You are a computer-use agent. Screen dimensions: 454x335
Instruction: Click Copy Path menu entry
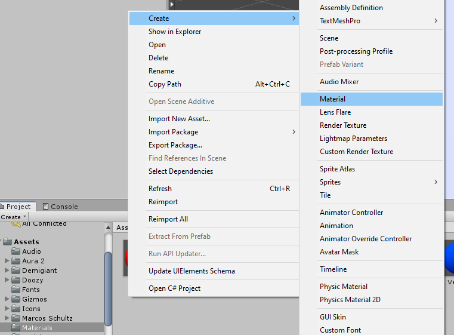pyautogui.click(x=214, y=84)
